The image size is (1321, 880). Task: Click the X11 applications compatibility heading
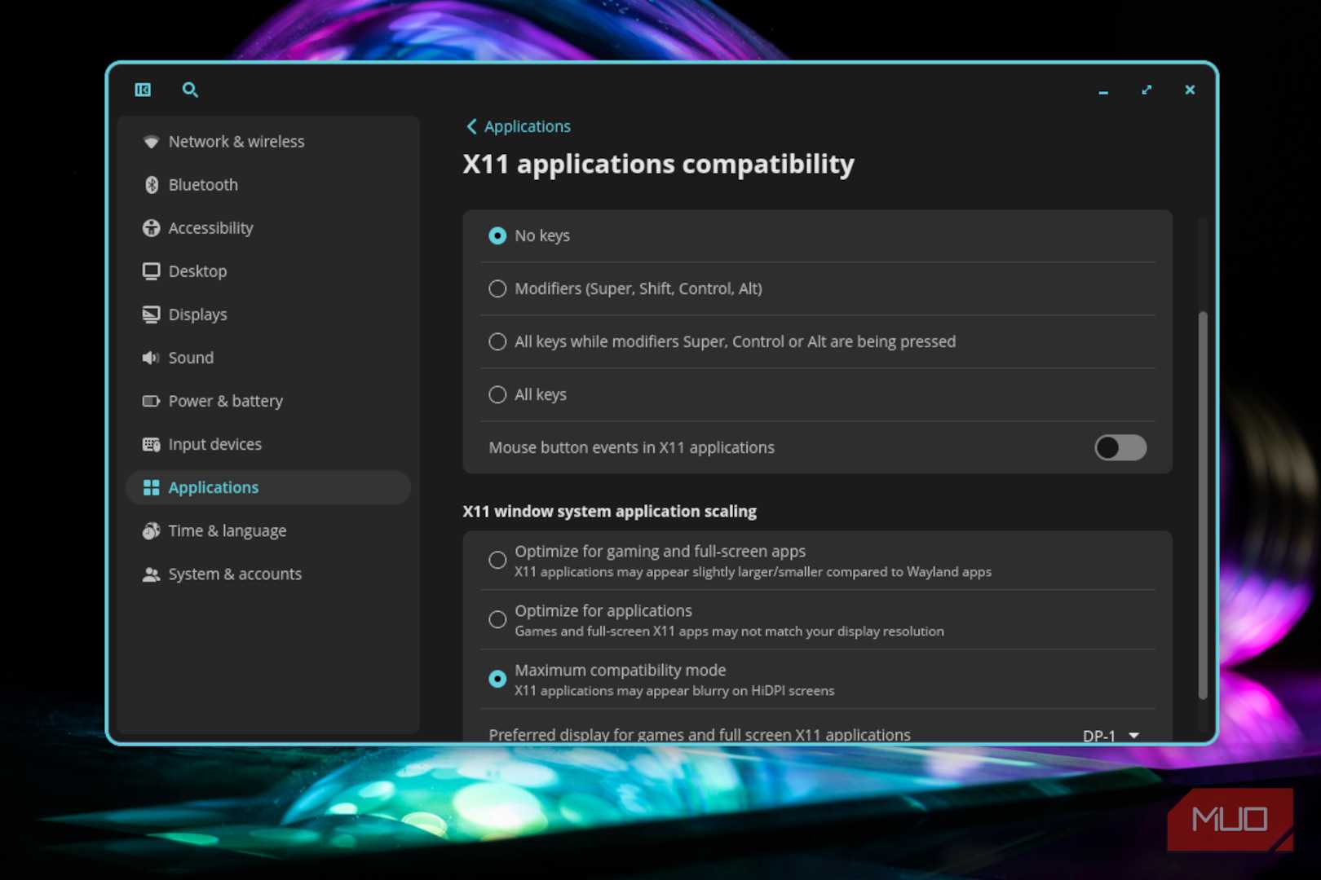point(658,164)
